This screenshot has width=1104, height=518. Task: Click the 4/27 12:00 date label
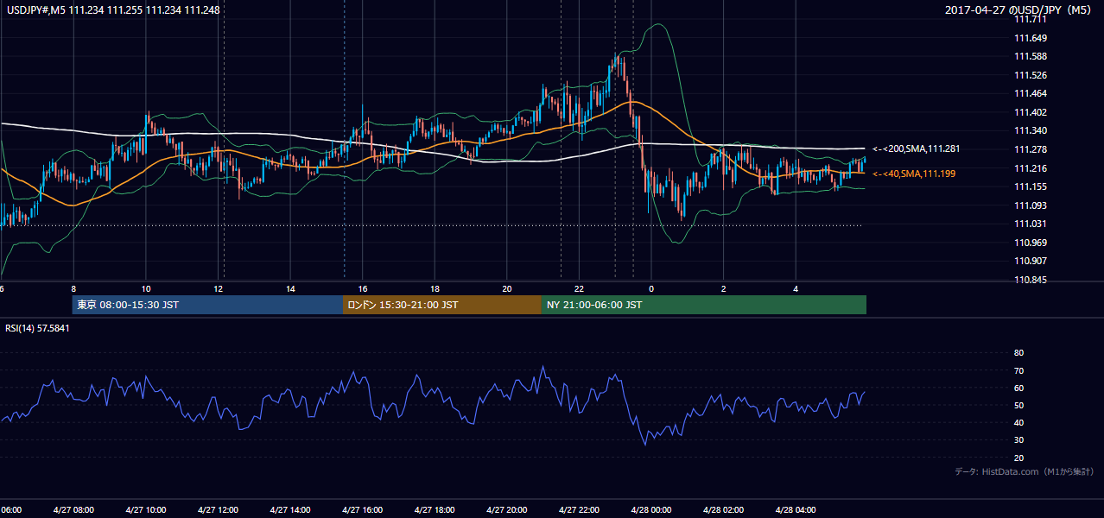[x=219, y=509]
